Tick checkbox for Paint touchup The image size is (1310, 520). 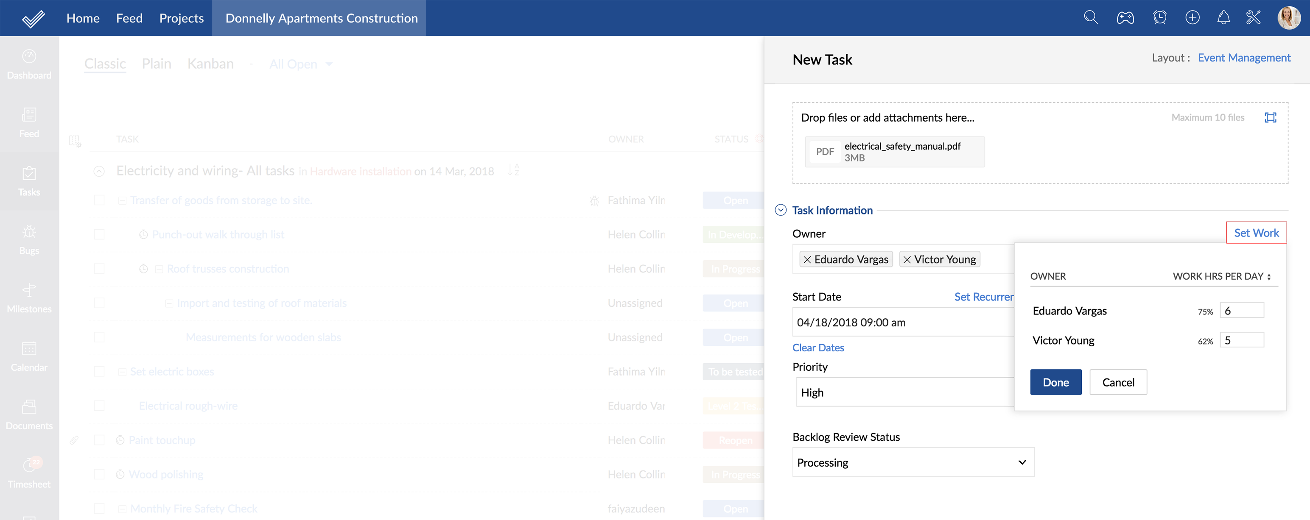coord(99,440)
